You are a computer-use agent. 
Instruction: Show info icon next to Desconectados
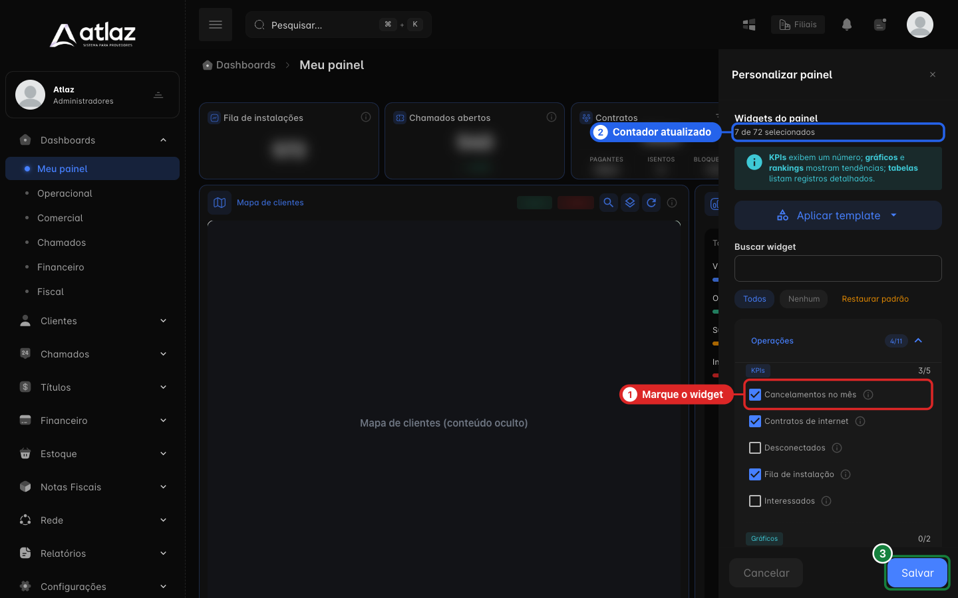click(837, 448)
